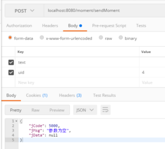The width and height of the screenshot is (165, 149).
Task: Click the Value column header
Action: click(x=146, y=52)
